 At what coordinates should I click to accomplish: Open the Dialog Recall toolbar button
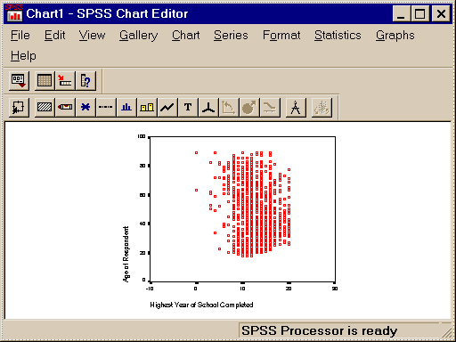19,80
